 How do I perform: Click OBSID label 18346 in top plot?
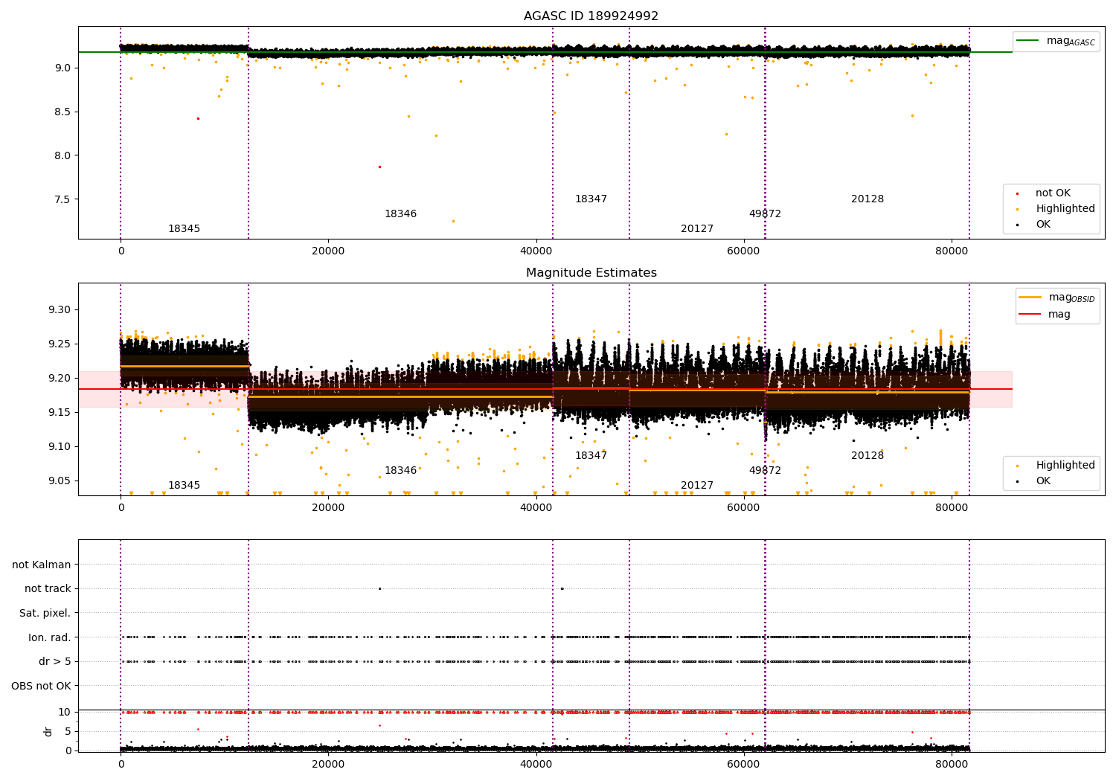400,214
